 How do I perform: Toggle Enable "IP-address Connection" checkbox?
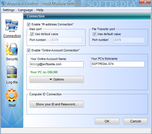(29, 25)
